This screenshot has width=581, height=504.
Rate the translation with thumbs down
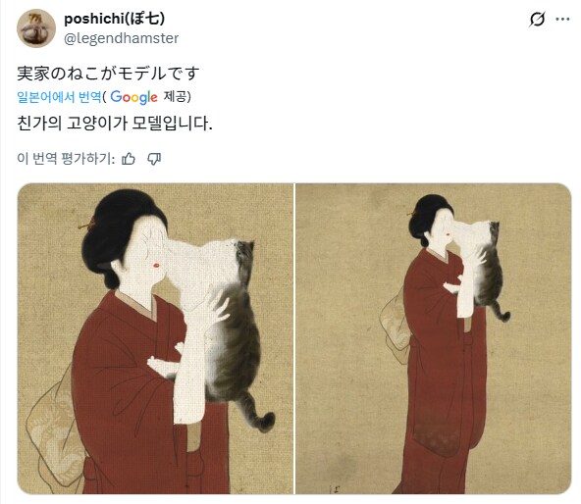(154, 159)
